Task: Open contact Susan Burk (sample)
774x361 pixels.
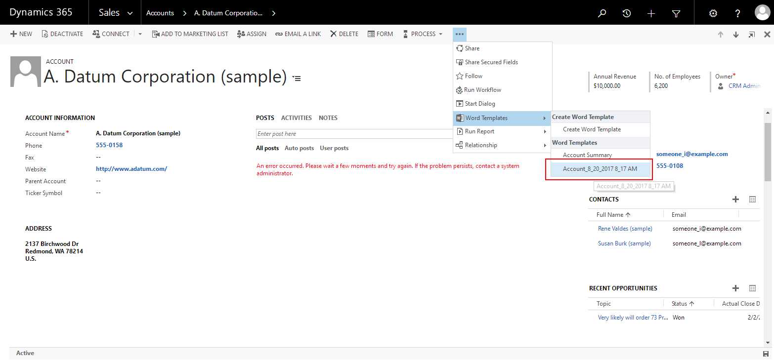Action: 624,243
